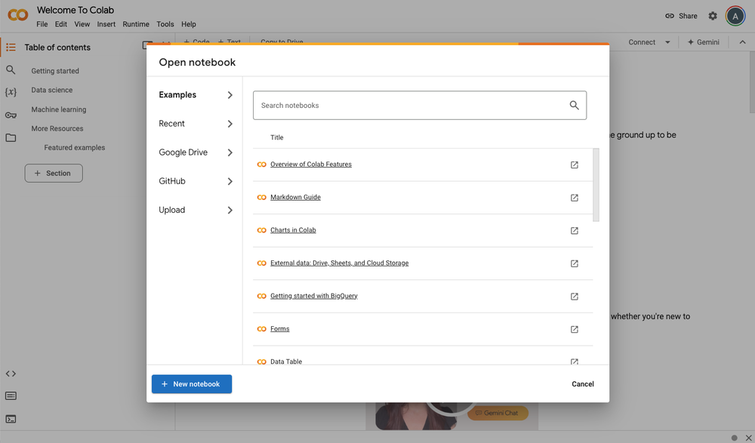Open the Code snippets icon
Image resolution: width=755 pixels, height=443 pixels.
pos(11,374)
